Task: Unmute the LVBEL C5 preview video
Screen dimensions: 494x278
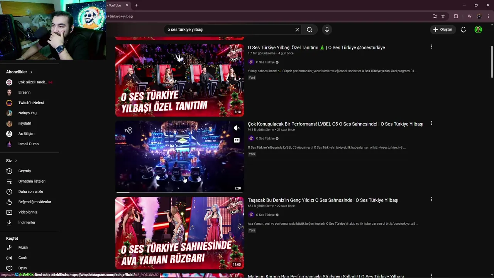Action: click(237, 128)
